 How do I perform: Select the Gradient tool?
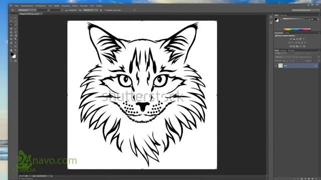tap(16, 35)
